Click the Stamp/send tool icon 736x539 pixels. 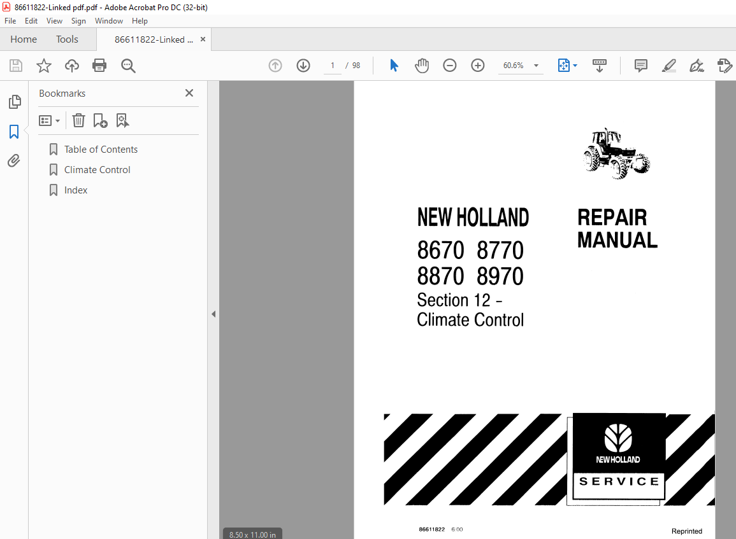tap(725, 66)
